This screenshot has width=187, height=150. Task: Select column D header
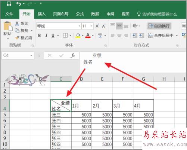coord(82,79)
